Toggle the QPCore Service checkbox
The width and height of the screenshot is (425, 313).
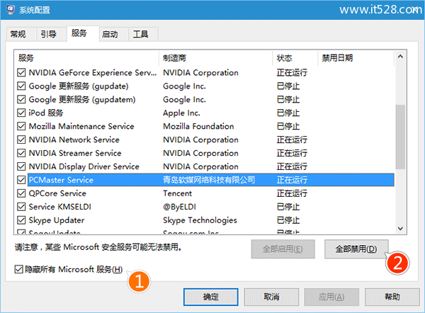pyautogui.click(x=21, y=193)
